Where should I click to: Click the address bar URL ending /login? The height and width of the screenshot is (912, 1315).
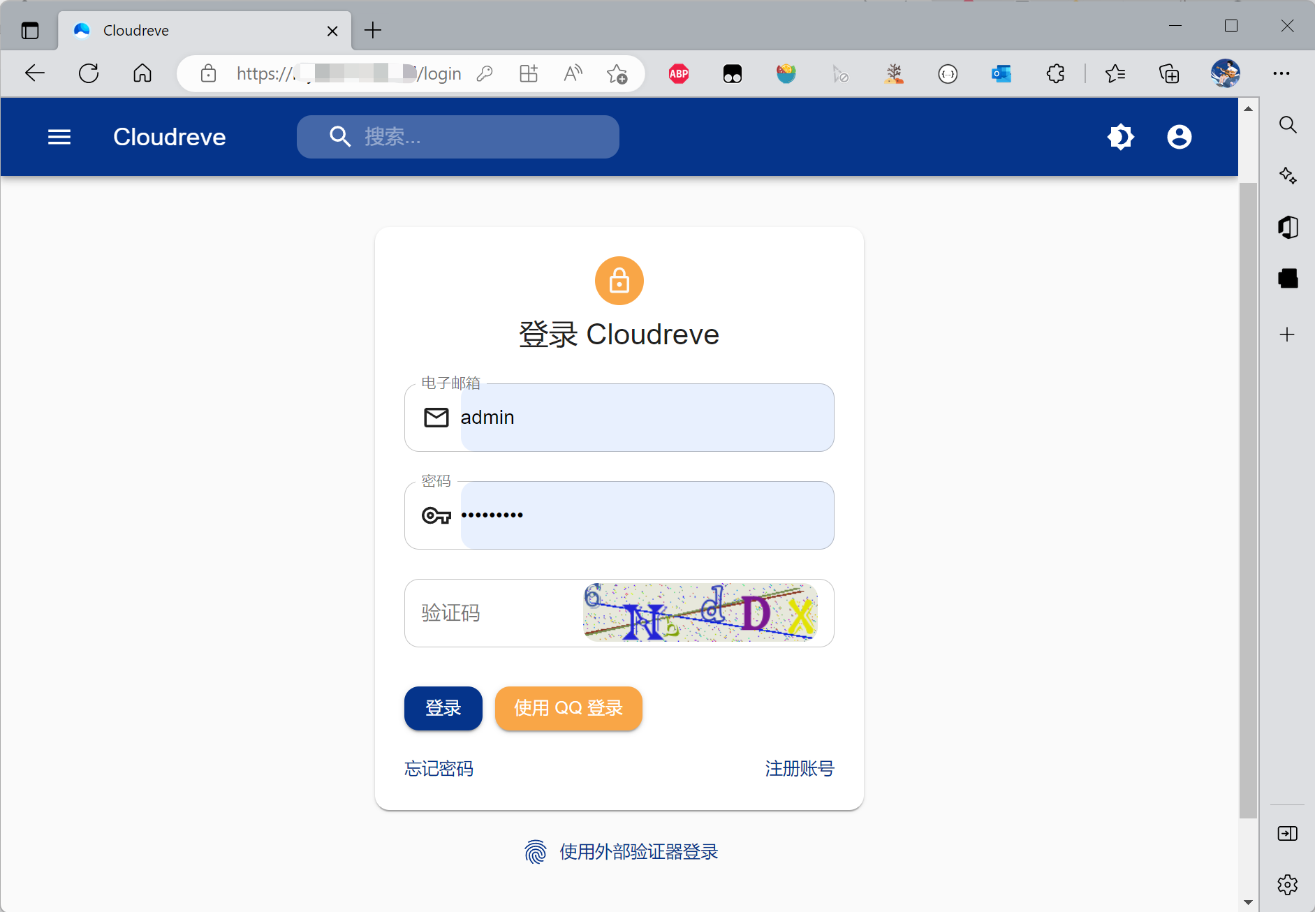348,73
